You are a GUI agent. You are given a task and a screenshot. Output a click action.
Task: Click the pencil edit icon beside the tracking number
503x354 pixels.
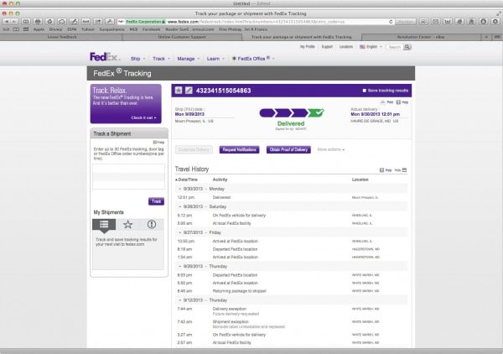[189, 91]
